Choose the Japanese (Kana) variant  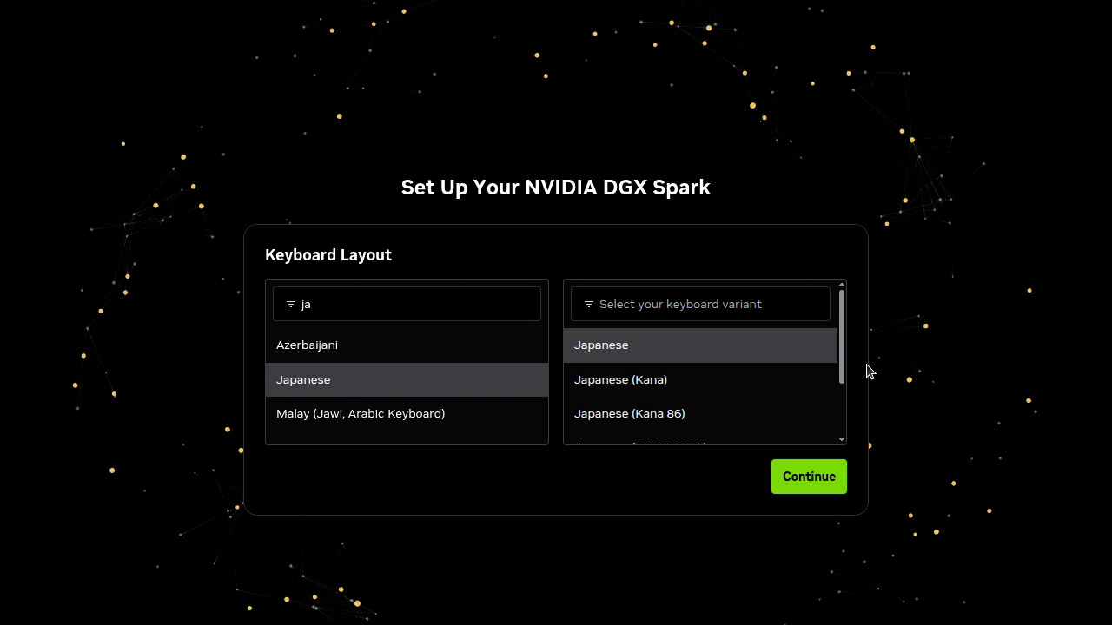(700, 379)
